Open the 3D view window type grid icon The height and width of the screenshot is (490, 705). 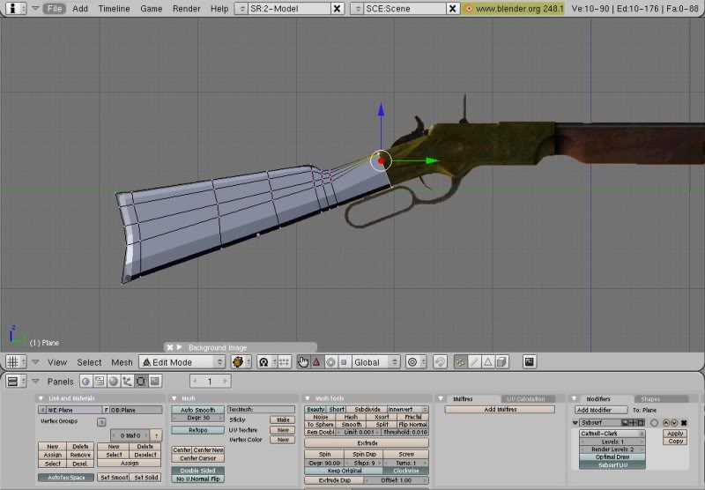pos(16,362)
